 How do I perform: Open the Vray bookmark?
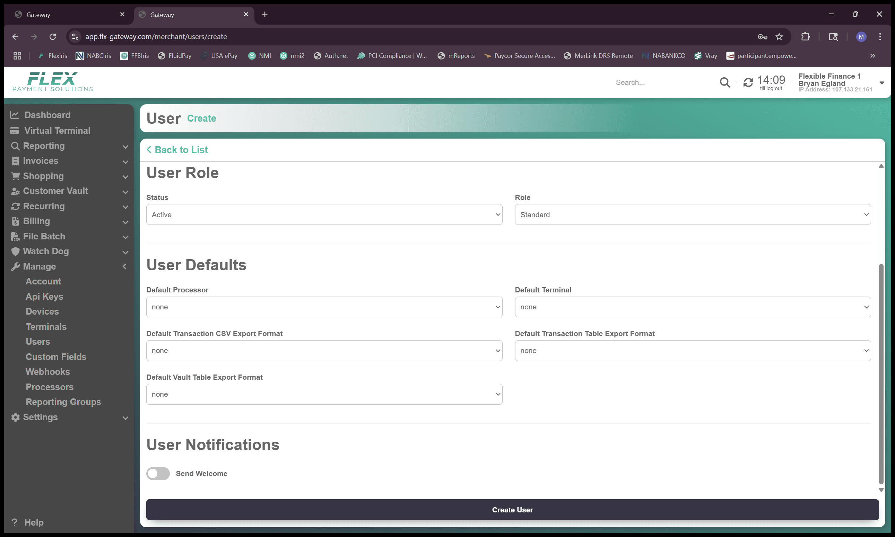pos(706,56)
